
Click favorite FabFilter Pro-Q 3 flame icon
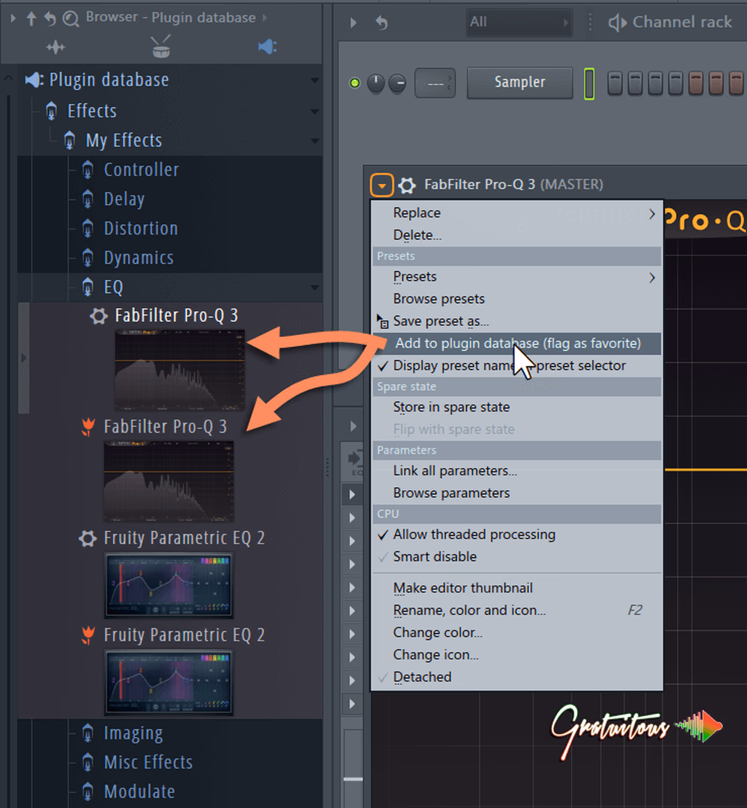click(x=88, y=427)
